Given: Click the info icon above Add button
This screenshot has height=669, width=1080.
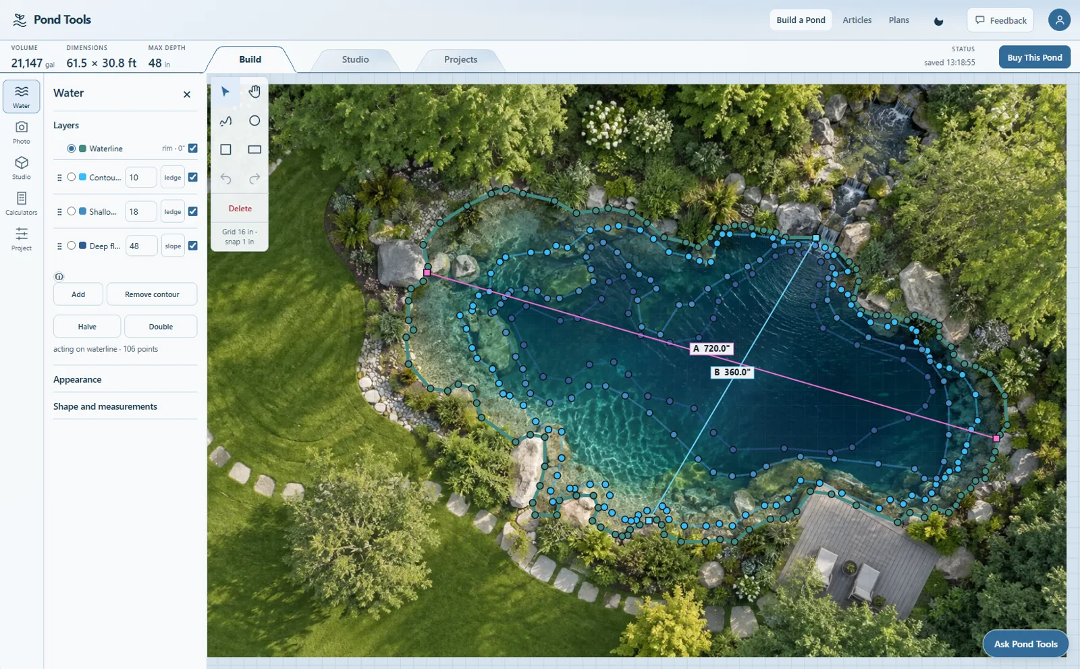Looking at the screenshot, I should tap(59, 277).
